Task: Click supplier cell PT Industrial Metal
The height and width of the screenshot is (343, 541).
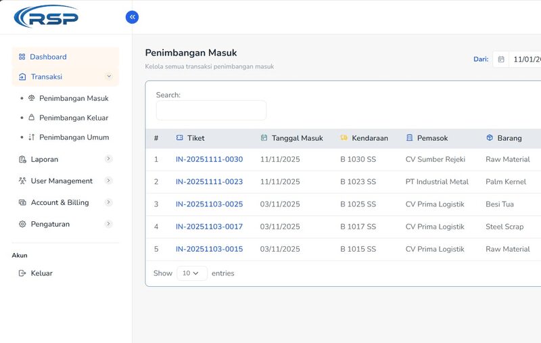Action: pos(437,182)
